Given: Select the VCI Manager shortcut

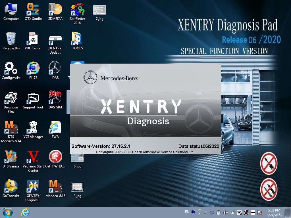Looking at the screenshot, I should 33,127.
